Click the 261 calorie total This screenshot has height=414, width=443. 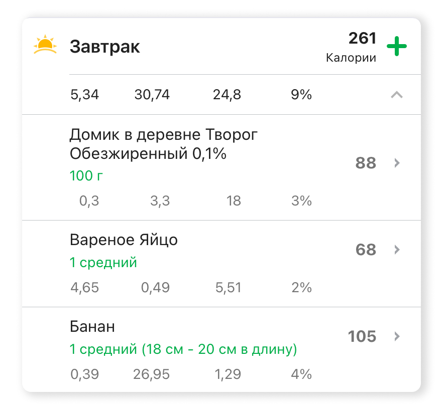coord(362,38)
